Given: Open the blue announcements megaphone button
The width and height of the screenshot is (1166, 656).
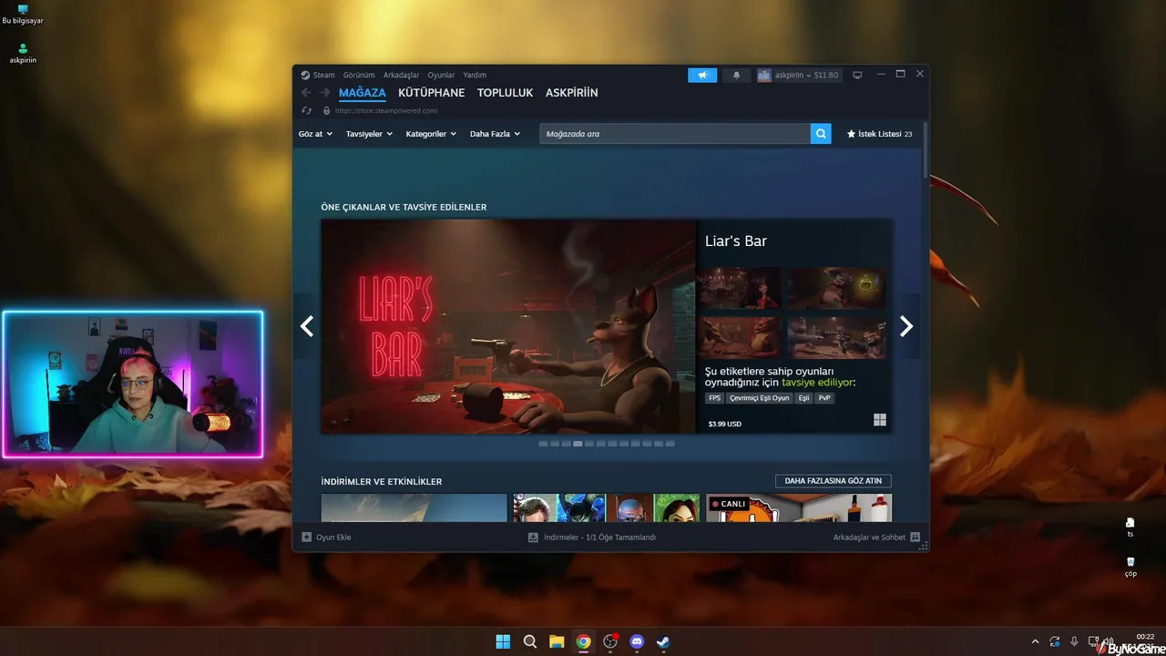Looking at the screenshot, I should click(702, 75).
